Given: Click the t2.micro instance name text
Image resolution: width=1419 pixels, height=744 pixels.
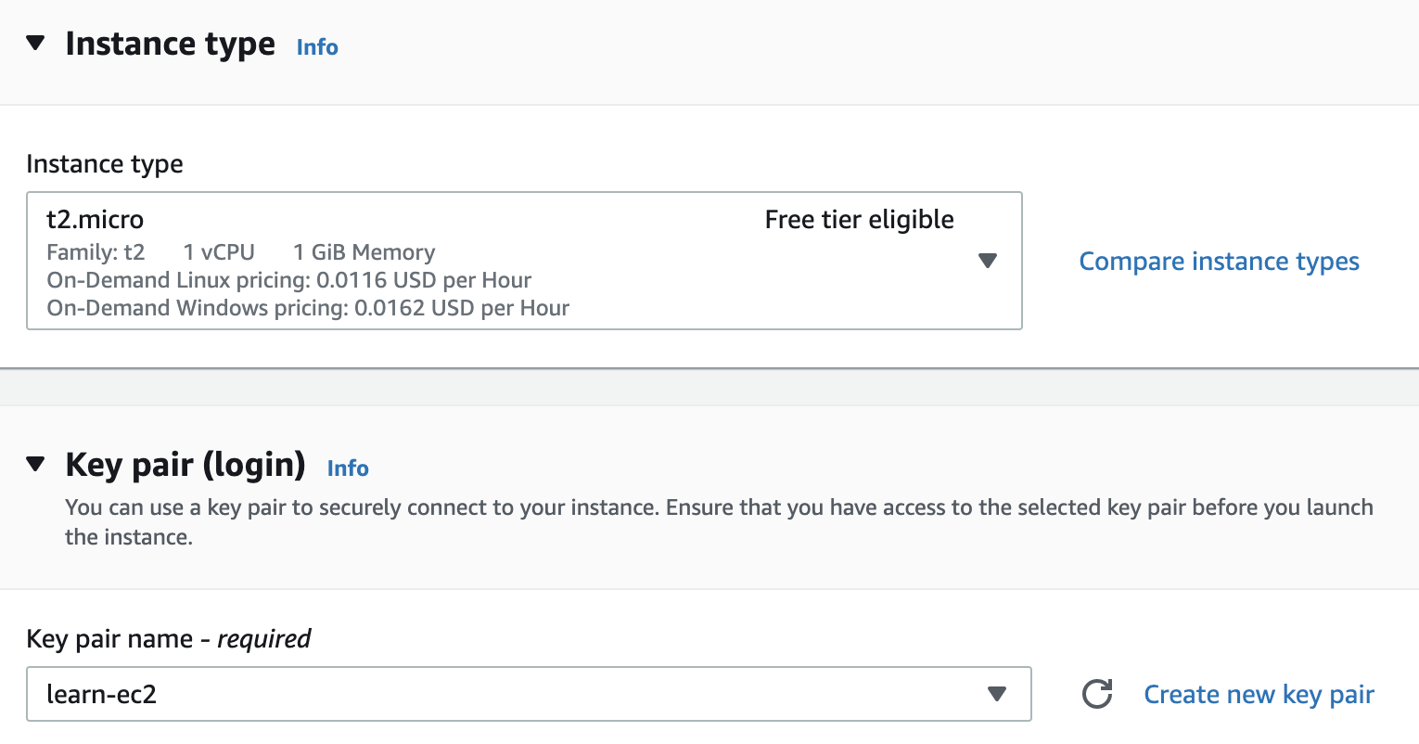Looking at the screenshot, I should click(96, 220).
